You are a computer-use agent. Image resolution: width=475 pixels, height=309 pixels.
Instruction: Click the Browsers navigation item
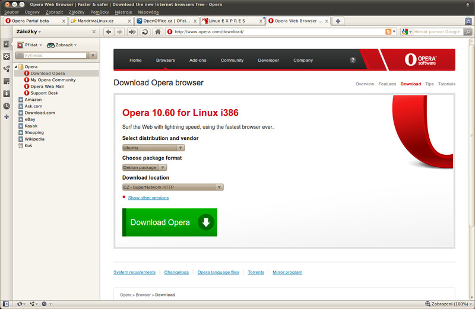click(166, 60)
